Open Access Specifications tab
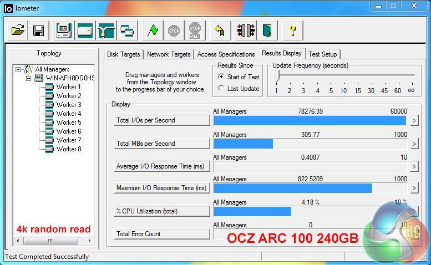 [x=226, y=54]
